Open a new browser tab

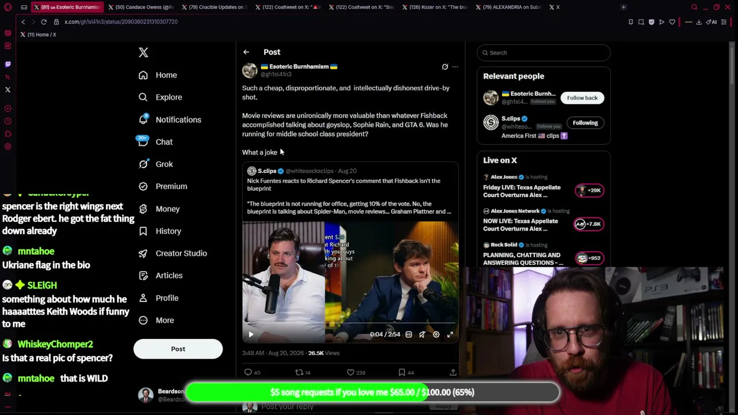[x=623, y=7]
